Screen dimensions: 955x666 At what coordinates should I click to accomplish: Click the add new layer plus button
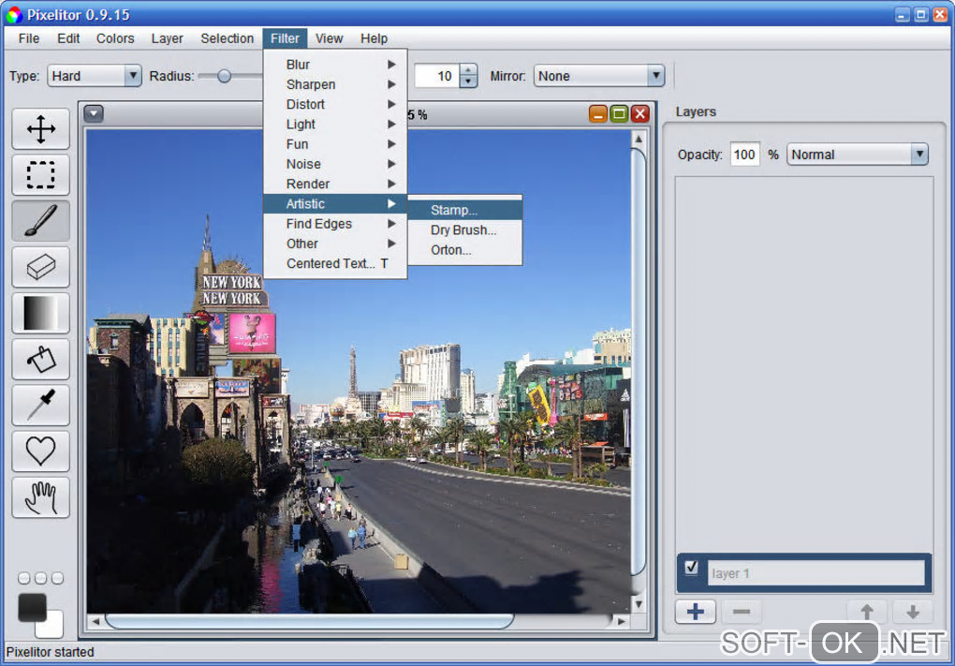click(x=696, y=612)
